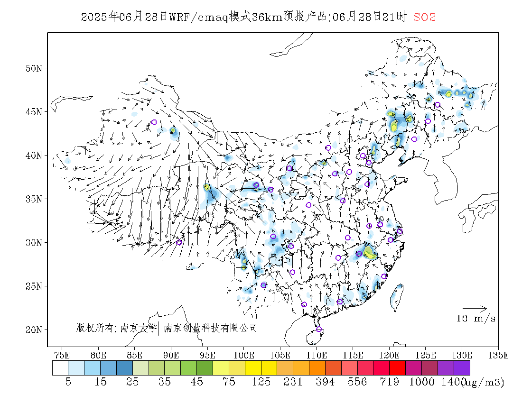Screen dimensions: 522x403
Task: Click the 105E longitude label
Action: pyautogui.click(x=280, y=356)
